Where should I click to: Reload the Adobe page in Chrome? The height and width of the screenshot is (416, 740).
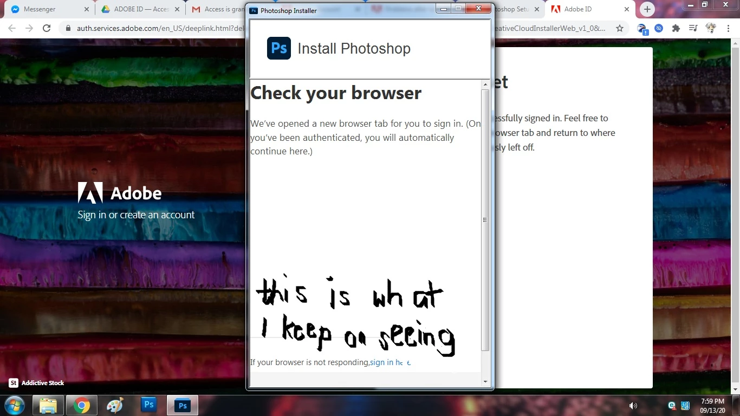(x=47, y=28)
